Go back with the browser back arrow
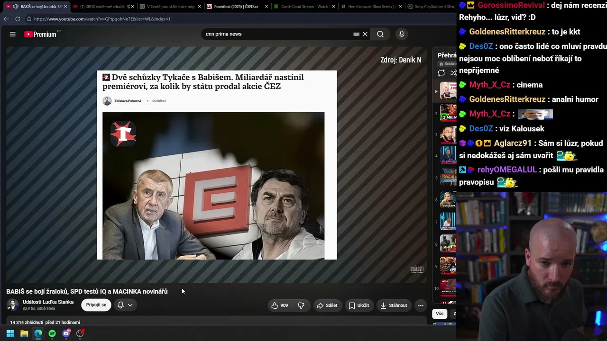 [x=6, y=19]
